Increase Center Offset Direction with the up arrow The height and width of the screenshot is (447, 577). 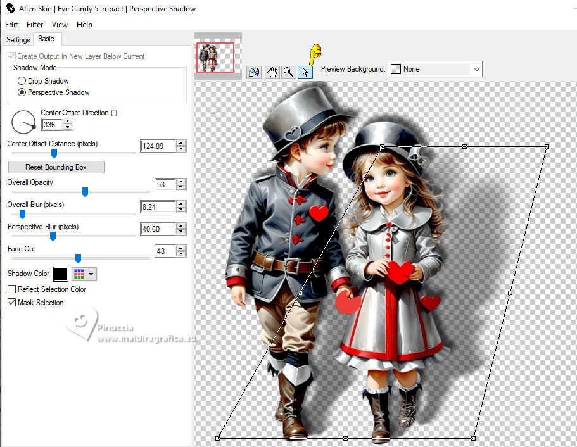(x=68, y=122)
